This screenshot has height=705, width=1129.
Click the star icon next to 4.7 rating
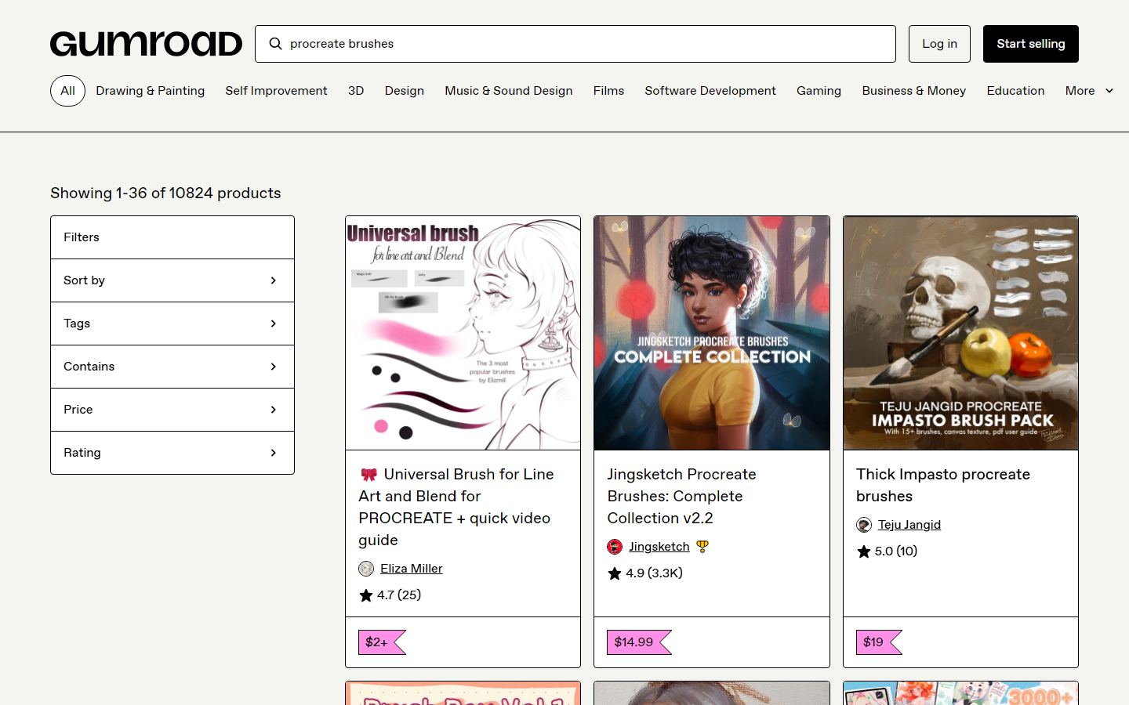(366, 595)
